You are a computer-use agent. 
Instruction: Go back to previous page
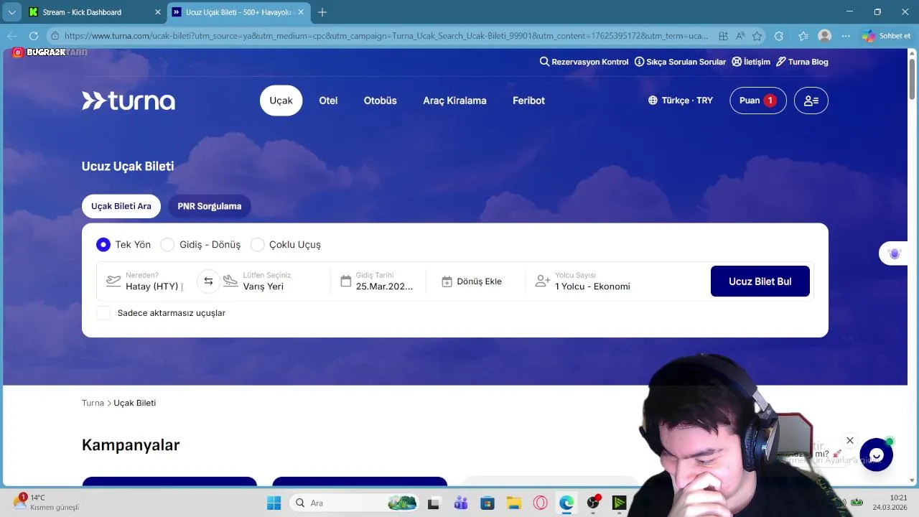[x=12, y=36]
